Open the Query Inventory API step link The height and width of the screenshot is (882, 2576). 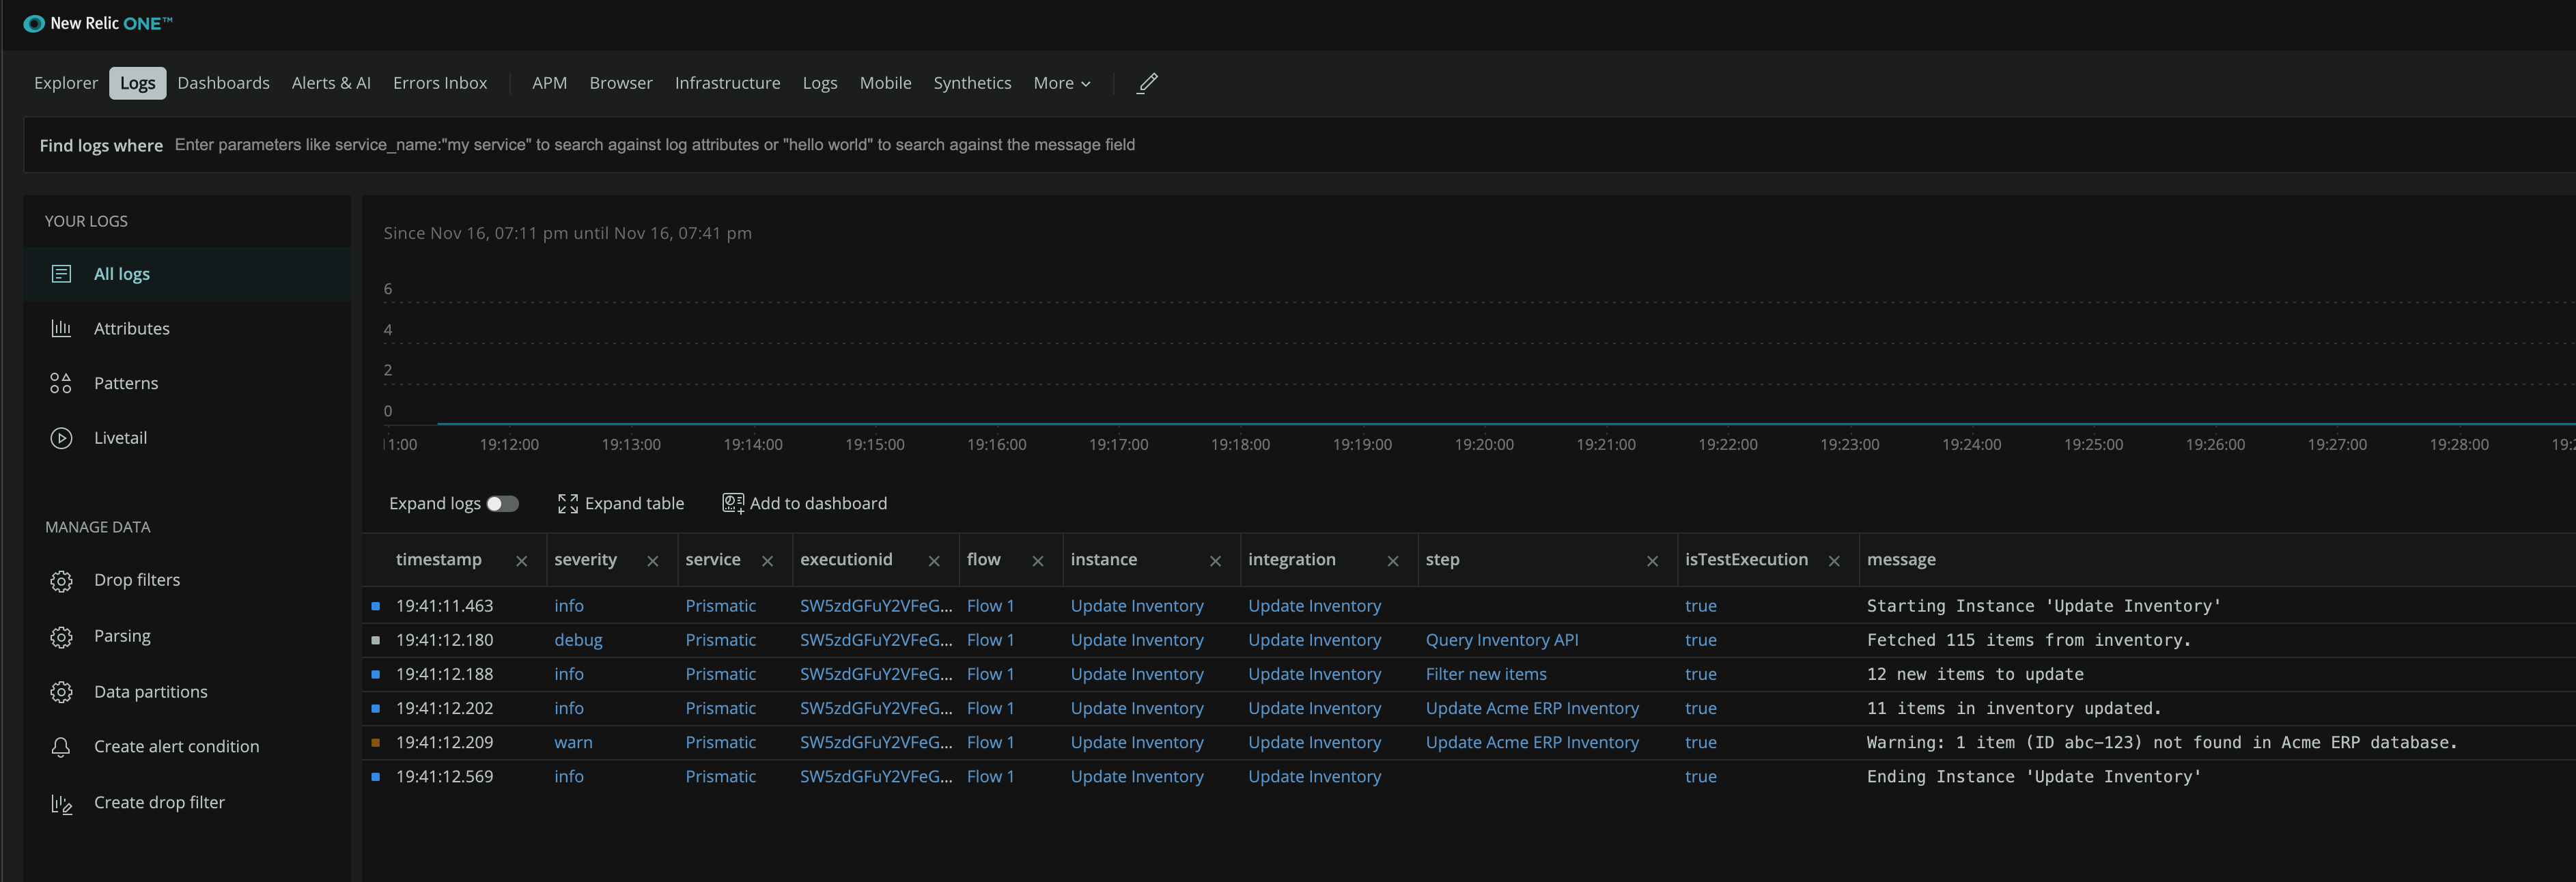coord(1502,640)
